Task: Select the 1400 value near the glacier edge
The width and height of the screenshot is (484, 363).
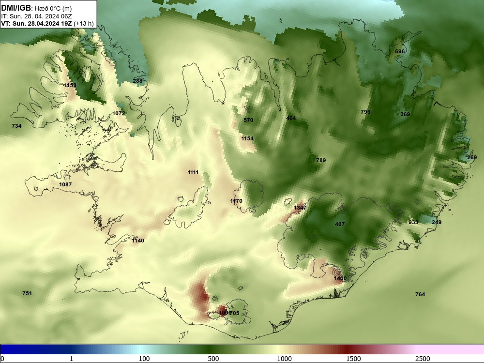Action: click(x=340, y=278)
